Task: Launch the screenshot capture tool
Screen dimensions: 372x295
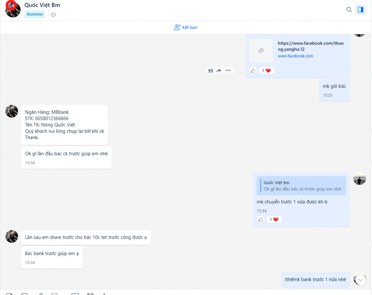Action: (x=54, y=294)
